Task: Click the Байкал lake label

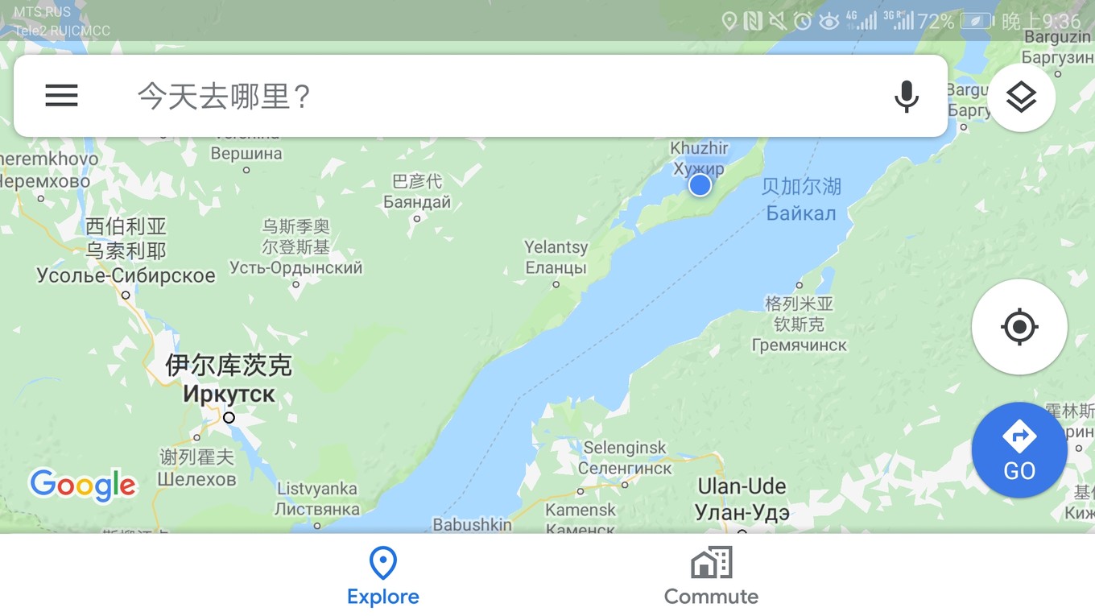Action: pyautogui.click(x=800, y=213)
